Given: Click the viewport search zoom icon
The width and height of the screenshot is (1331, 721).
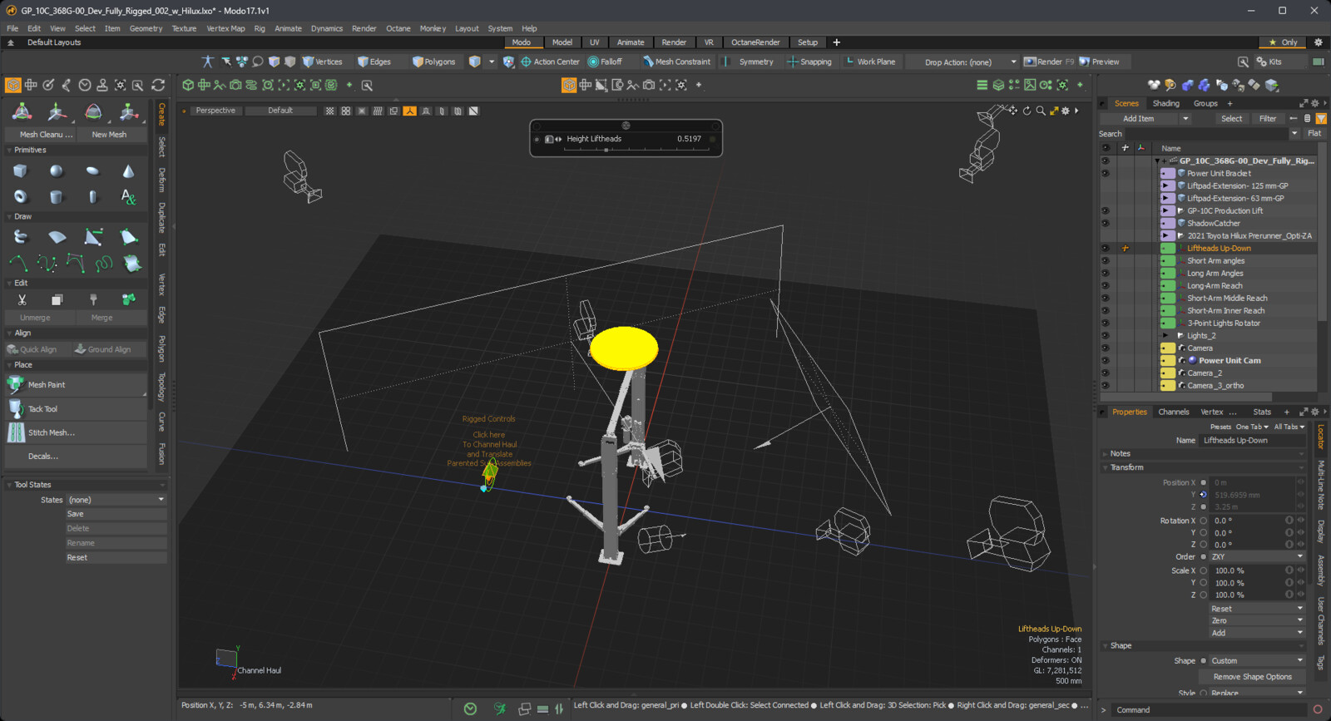Looking at the screenshot, I should [x=1041, y=111].
